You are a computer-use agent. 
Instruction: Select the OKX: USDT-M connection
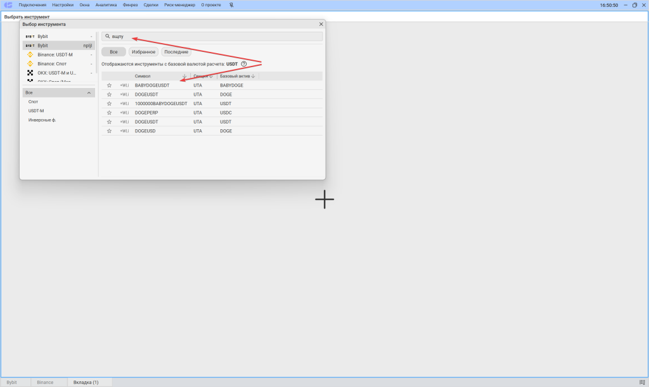tap(58, 73)
